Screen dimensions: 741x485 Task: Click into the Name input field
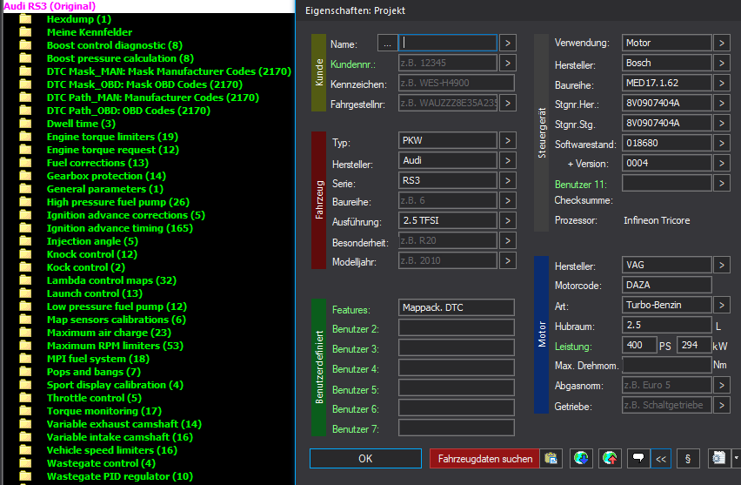click(x=448, y=43)
